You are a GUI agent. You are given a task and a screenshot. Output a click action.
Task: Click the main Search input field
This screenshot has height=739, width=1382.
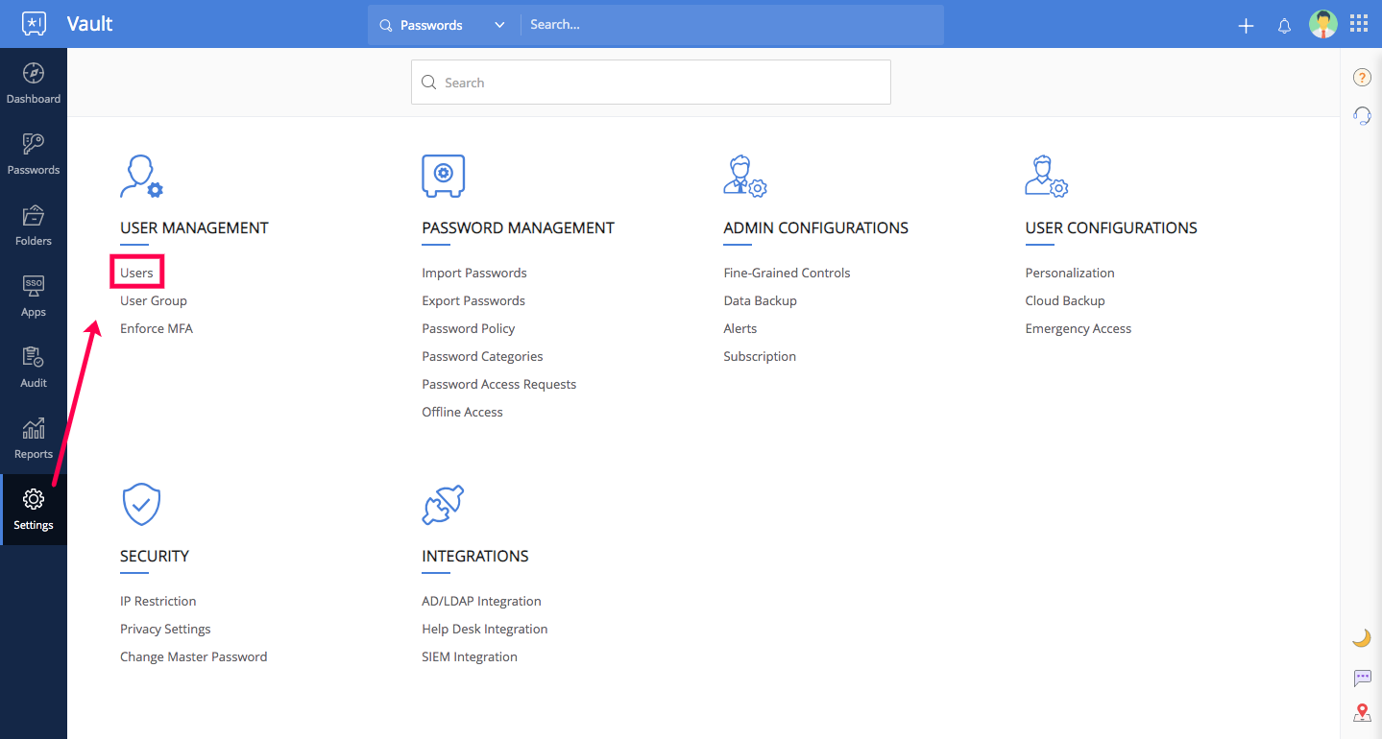click(x=650, y=82)
